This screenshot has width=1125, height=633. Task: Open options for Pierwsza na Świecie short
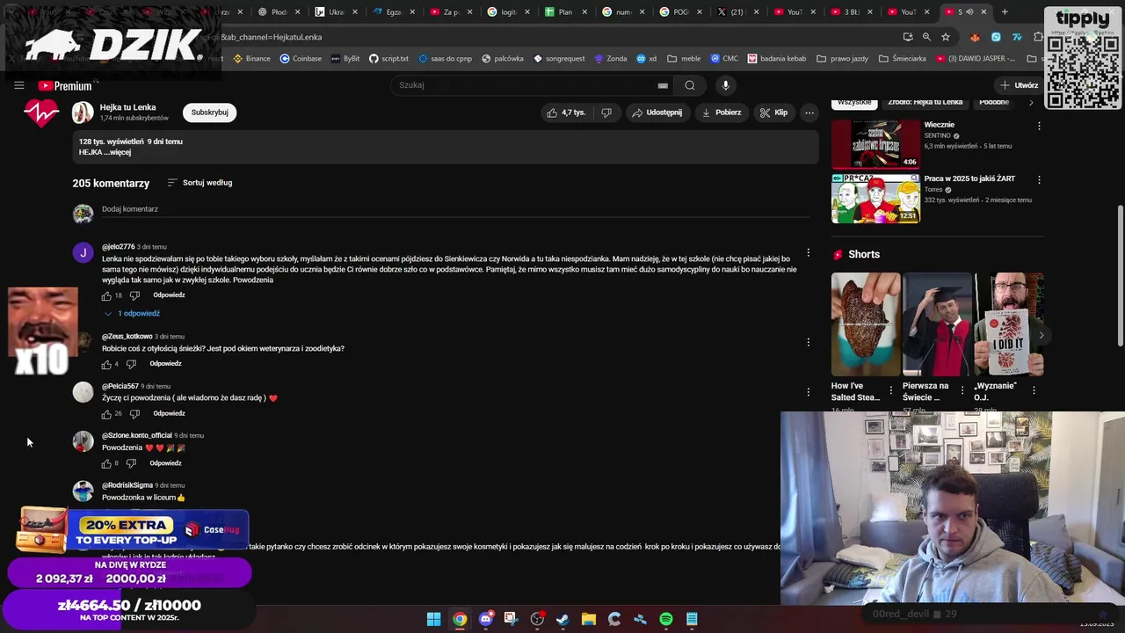962,390
